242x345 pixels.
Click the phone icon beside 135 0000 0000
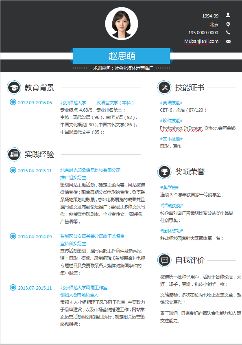click(228, 33)
